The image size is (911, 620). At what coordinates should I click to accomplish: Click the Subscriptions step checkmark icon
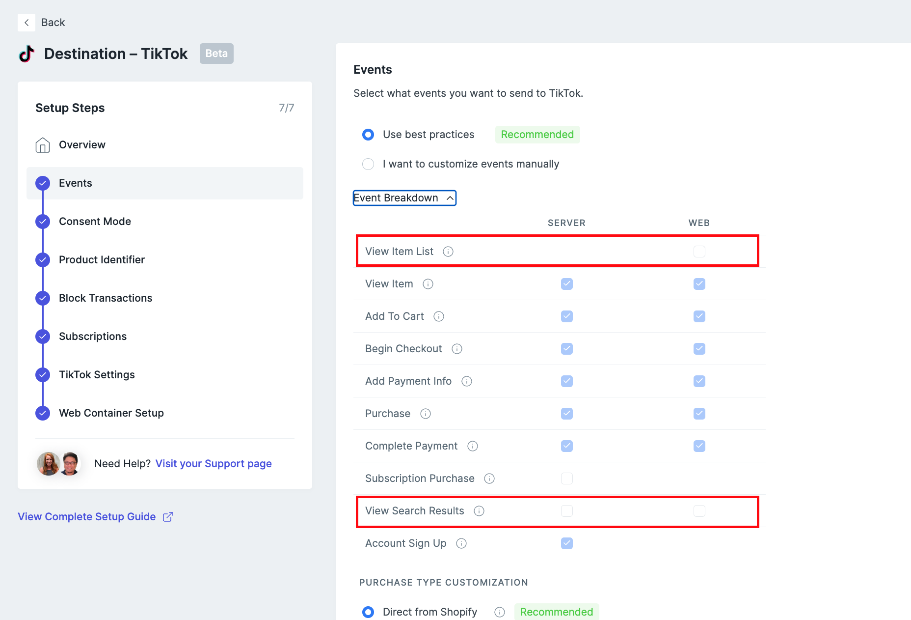[x=43, y=337]
